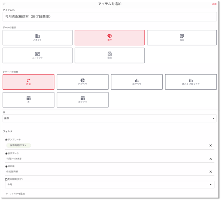Select the 表サマリ chart type
The width and height of the screenshot is (221, 200).
point(82,100)
